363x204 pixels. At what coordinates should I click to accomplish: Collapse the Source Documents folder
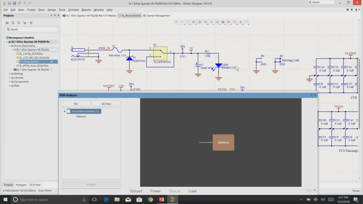point(9,46)
